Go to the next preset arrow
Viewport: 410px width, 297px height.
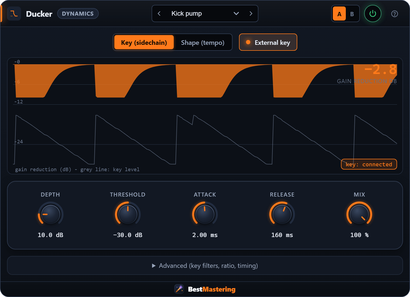251,13
